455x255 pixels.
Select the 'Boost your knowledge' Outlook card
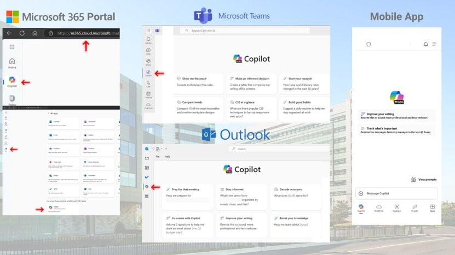point(296,225)
